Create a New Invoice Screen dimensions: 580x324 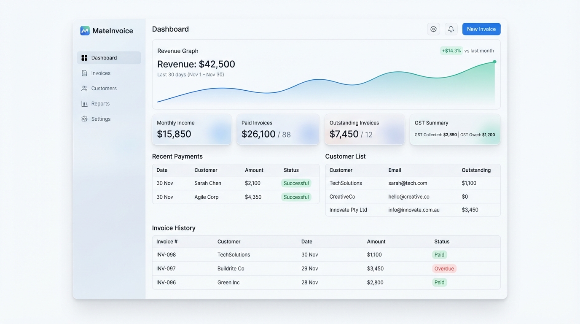coord(481,29)
